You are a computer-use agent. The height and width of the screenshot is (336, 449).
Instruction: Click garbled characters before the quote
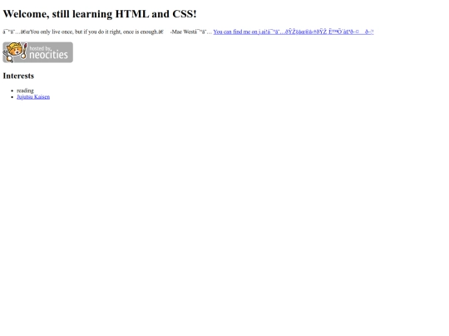(17, 32)
